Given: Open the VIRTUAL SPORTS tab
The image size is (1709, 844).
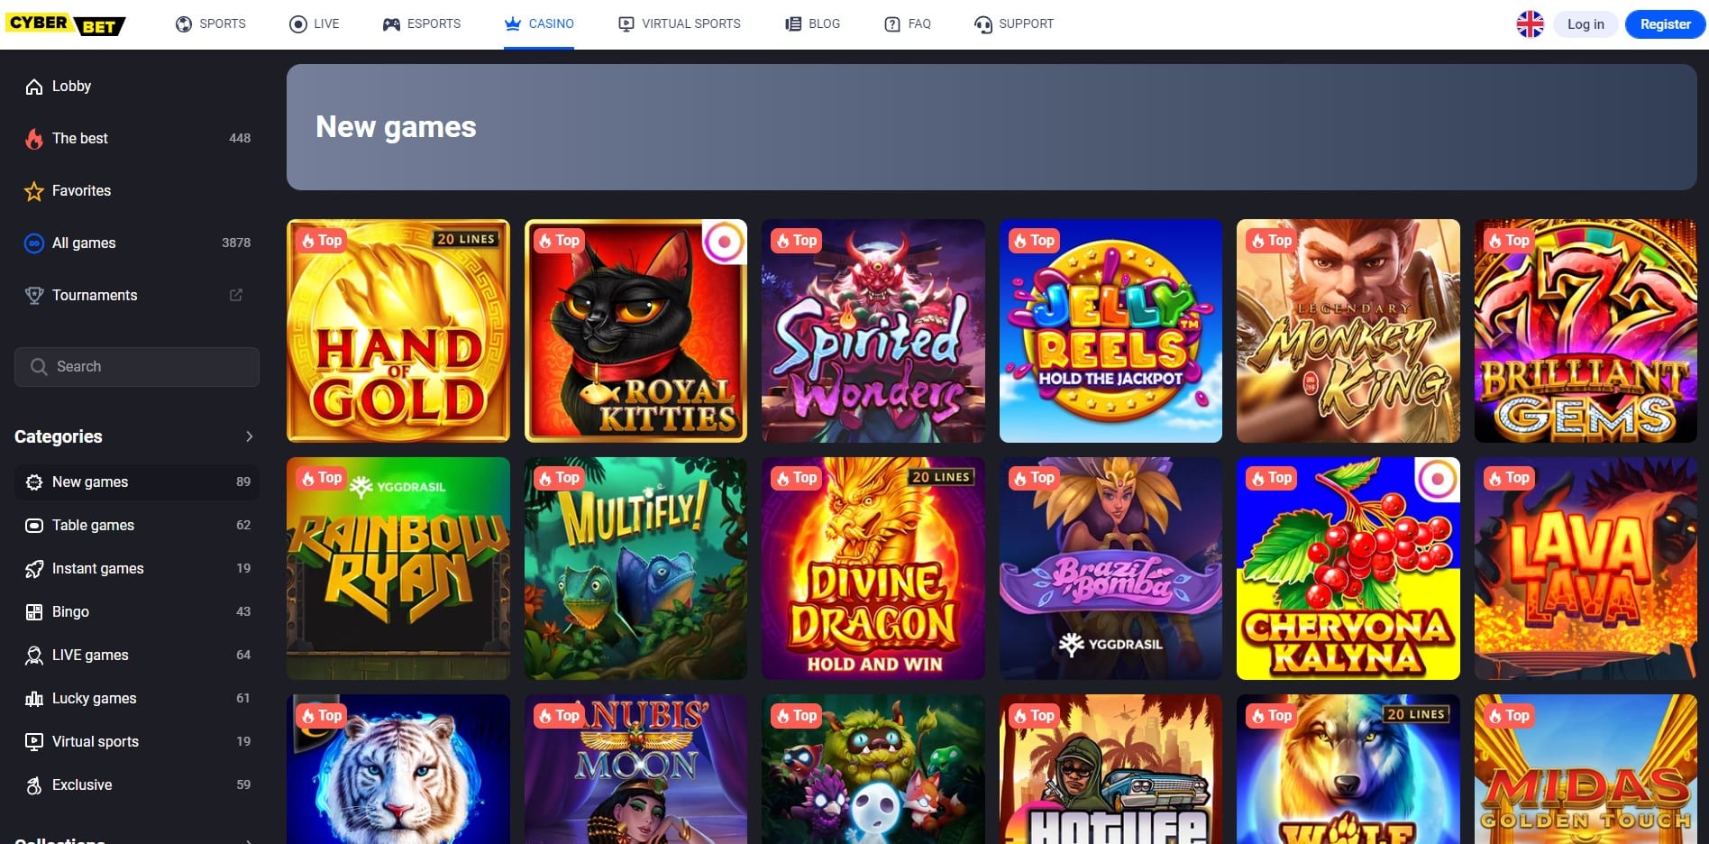Looking at the screenshot, I should click(680, 24).
